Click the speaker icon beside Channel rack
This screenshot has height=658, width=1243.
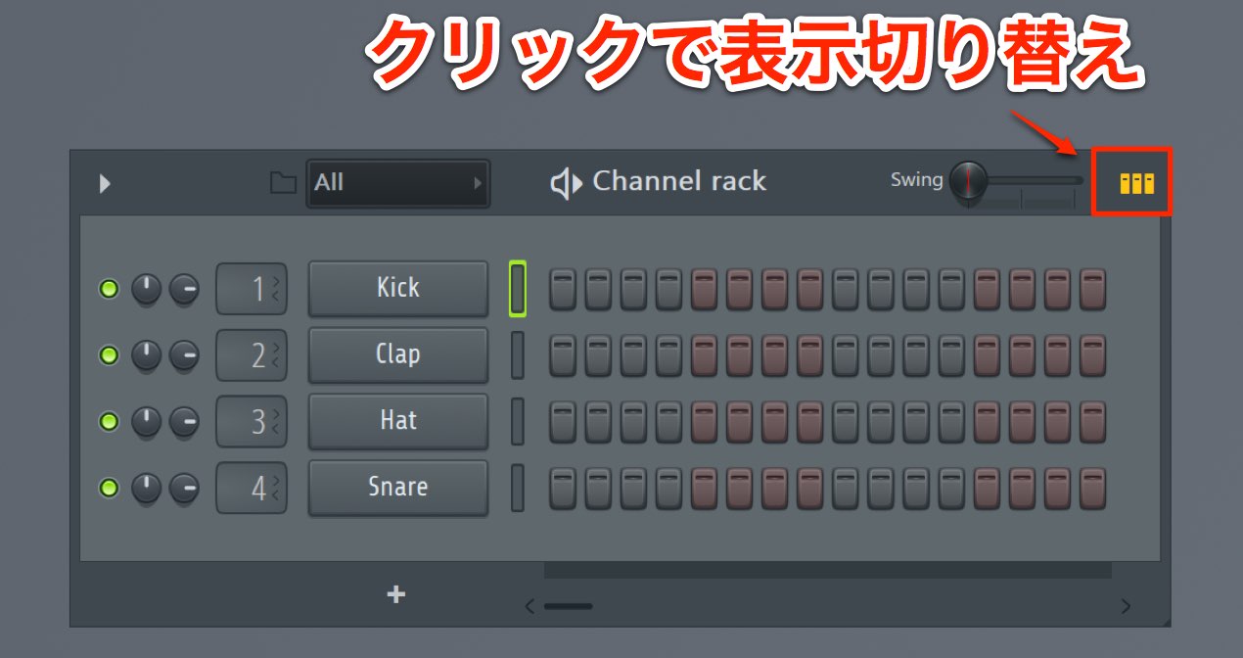566,183
